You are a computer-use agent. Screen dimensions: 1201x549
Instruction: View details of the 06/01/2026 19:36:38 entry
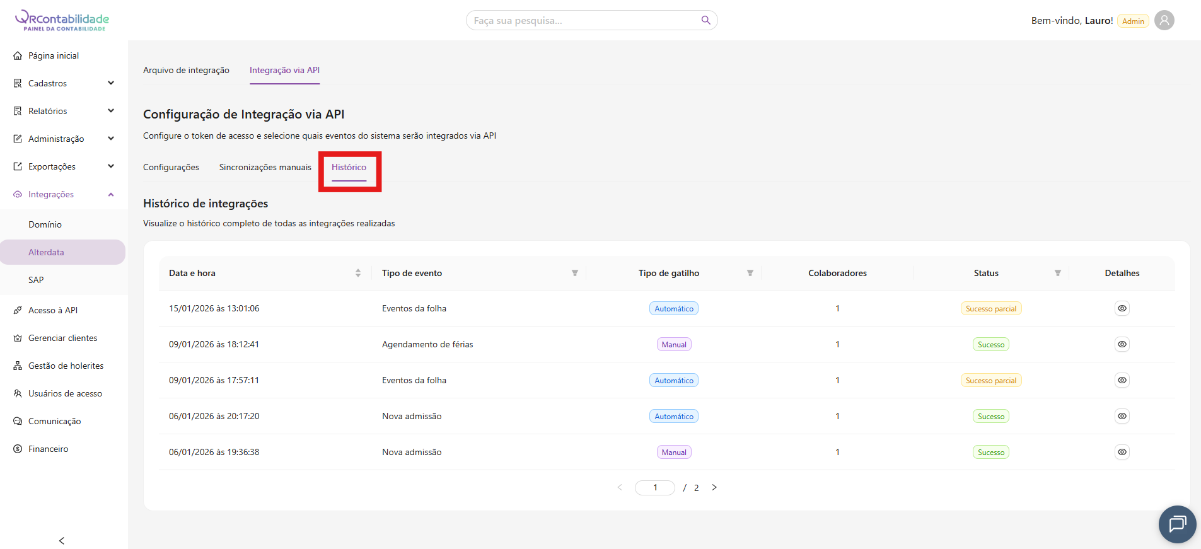[1122, 452]
